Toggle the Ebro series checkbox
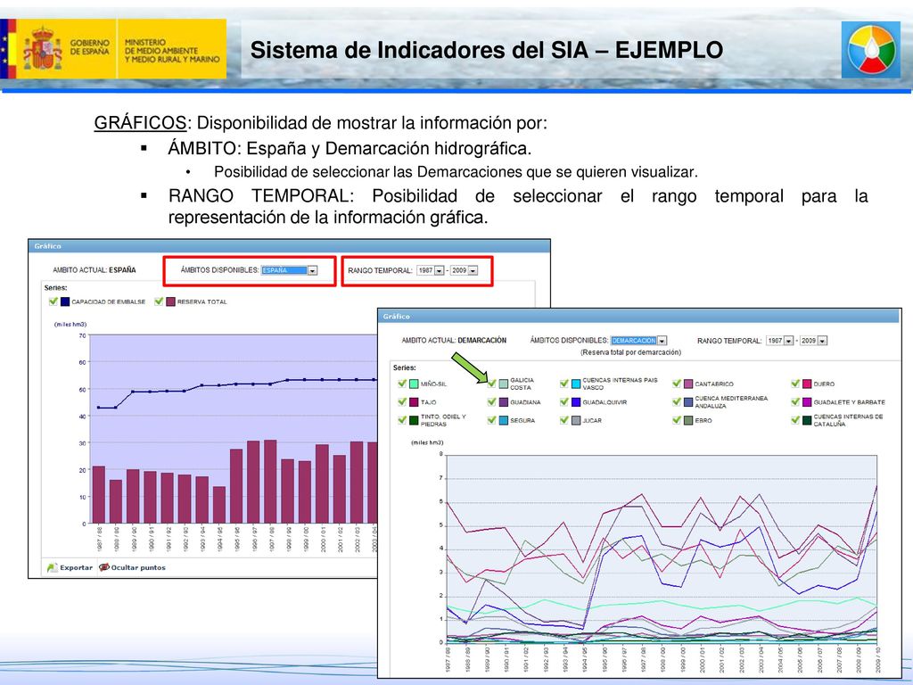 coord(677,420)
